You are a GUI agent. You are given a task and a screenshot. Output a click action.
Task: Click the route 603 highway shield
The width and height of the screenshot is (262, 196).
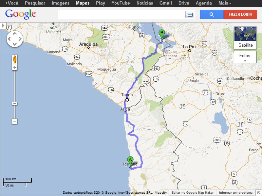point(217,140)
